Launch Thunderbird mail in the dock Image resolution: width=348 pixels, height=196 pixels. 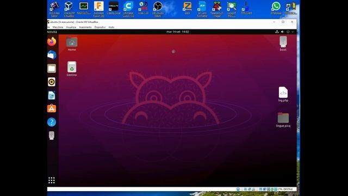(x=52, y=55)
